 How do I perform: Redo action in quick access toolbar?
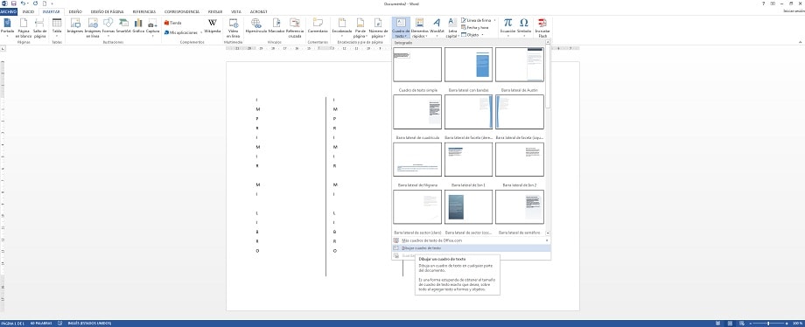point(35,3)
